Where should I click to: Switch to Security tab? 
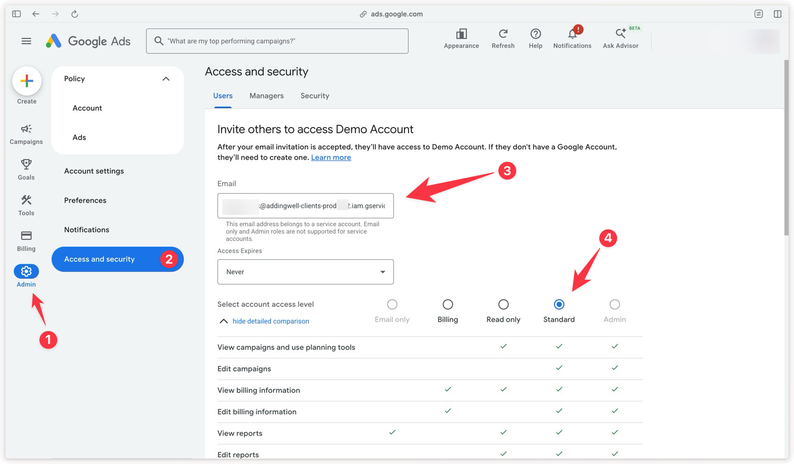[315, 96]
